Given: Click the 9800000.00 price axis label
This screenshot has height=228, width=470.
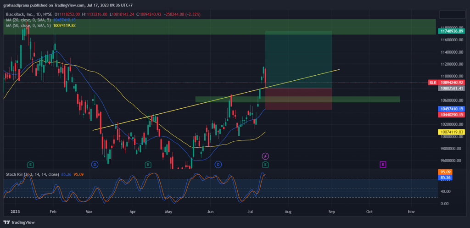Looking at the screenshot, I should click(450, 148).
